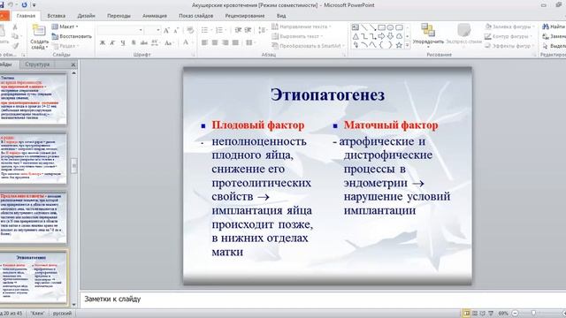
Task: Click the Bold (Ж) formatting icon
Action: coord(103,43)
